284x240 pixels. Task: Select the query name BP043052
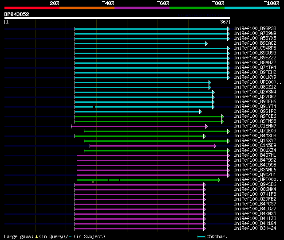17,14
